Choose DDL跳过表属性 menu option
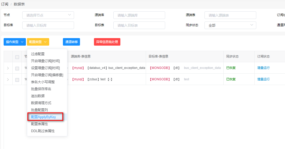 point(43,131)
